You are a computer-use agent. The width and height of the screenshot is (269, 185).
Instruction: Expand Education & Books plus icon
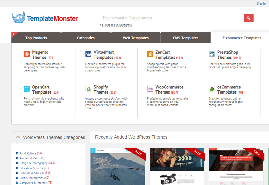coord(17,168)
